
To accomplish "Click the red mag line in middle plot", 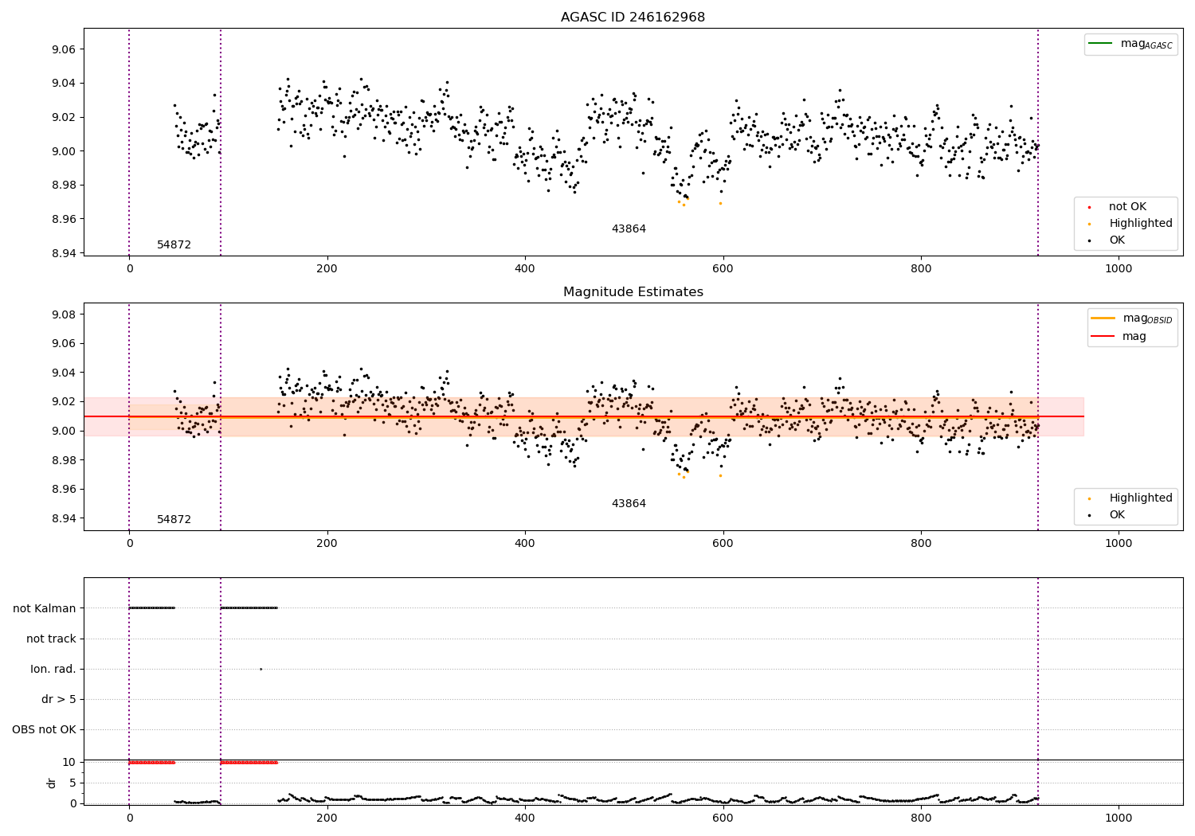I will 584,416.
